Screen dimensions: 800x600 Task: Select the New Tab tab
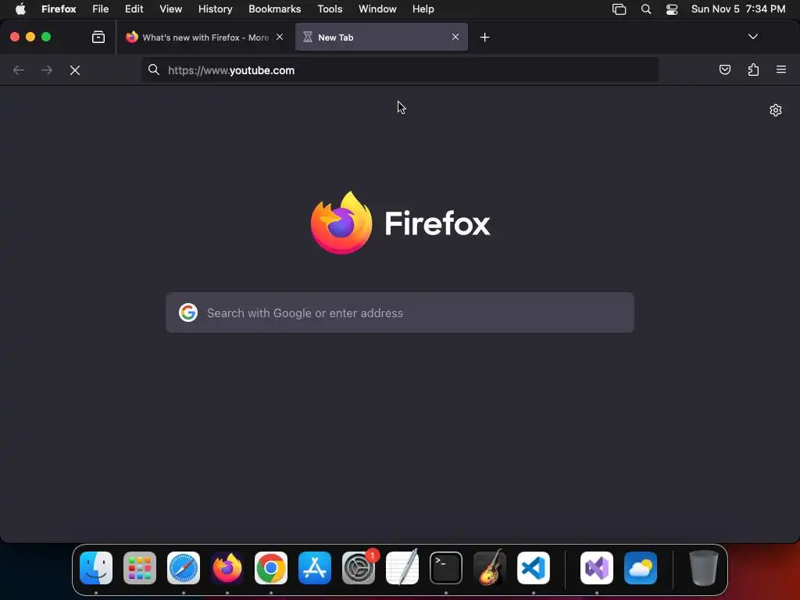coord(381,37)
